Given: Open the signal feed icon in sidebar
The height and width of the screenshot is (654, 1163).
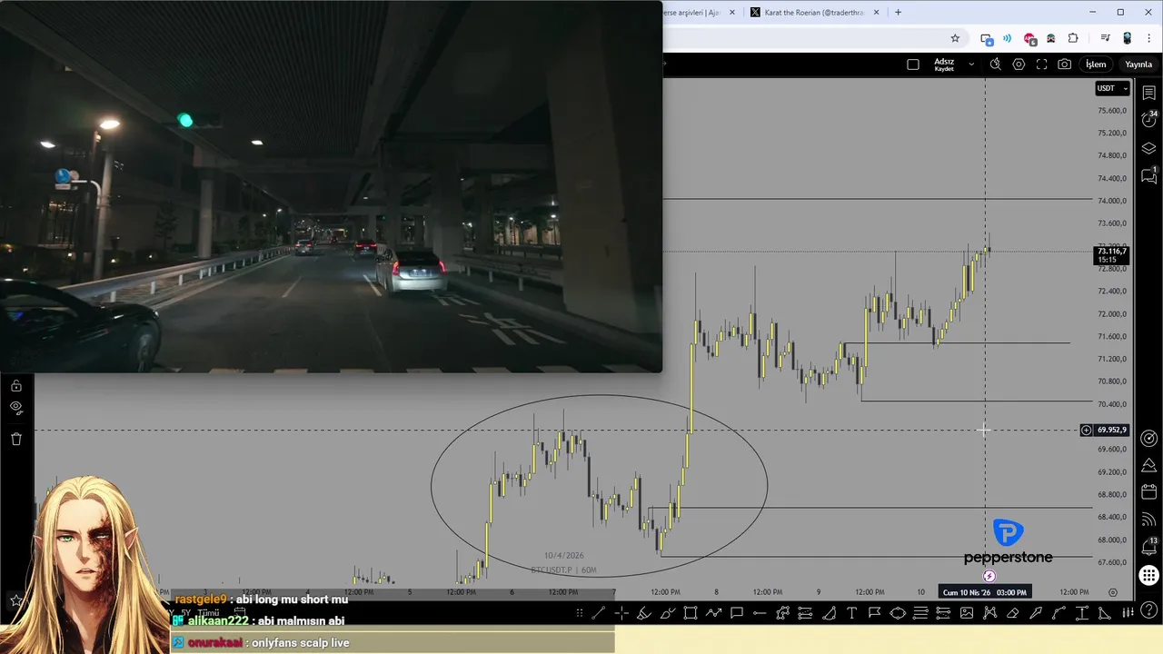Looking at the screenshot, I should pos(1148,520).
